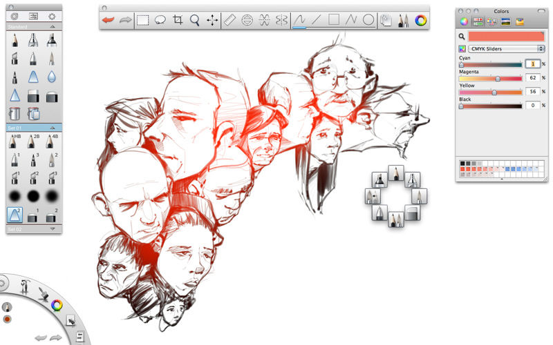Screen dimensions: 553x345
Task: Open Image Palettes tab in Colors window
Action: click(505, 21)
